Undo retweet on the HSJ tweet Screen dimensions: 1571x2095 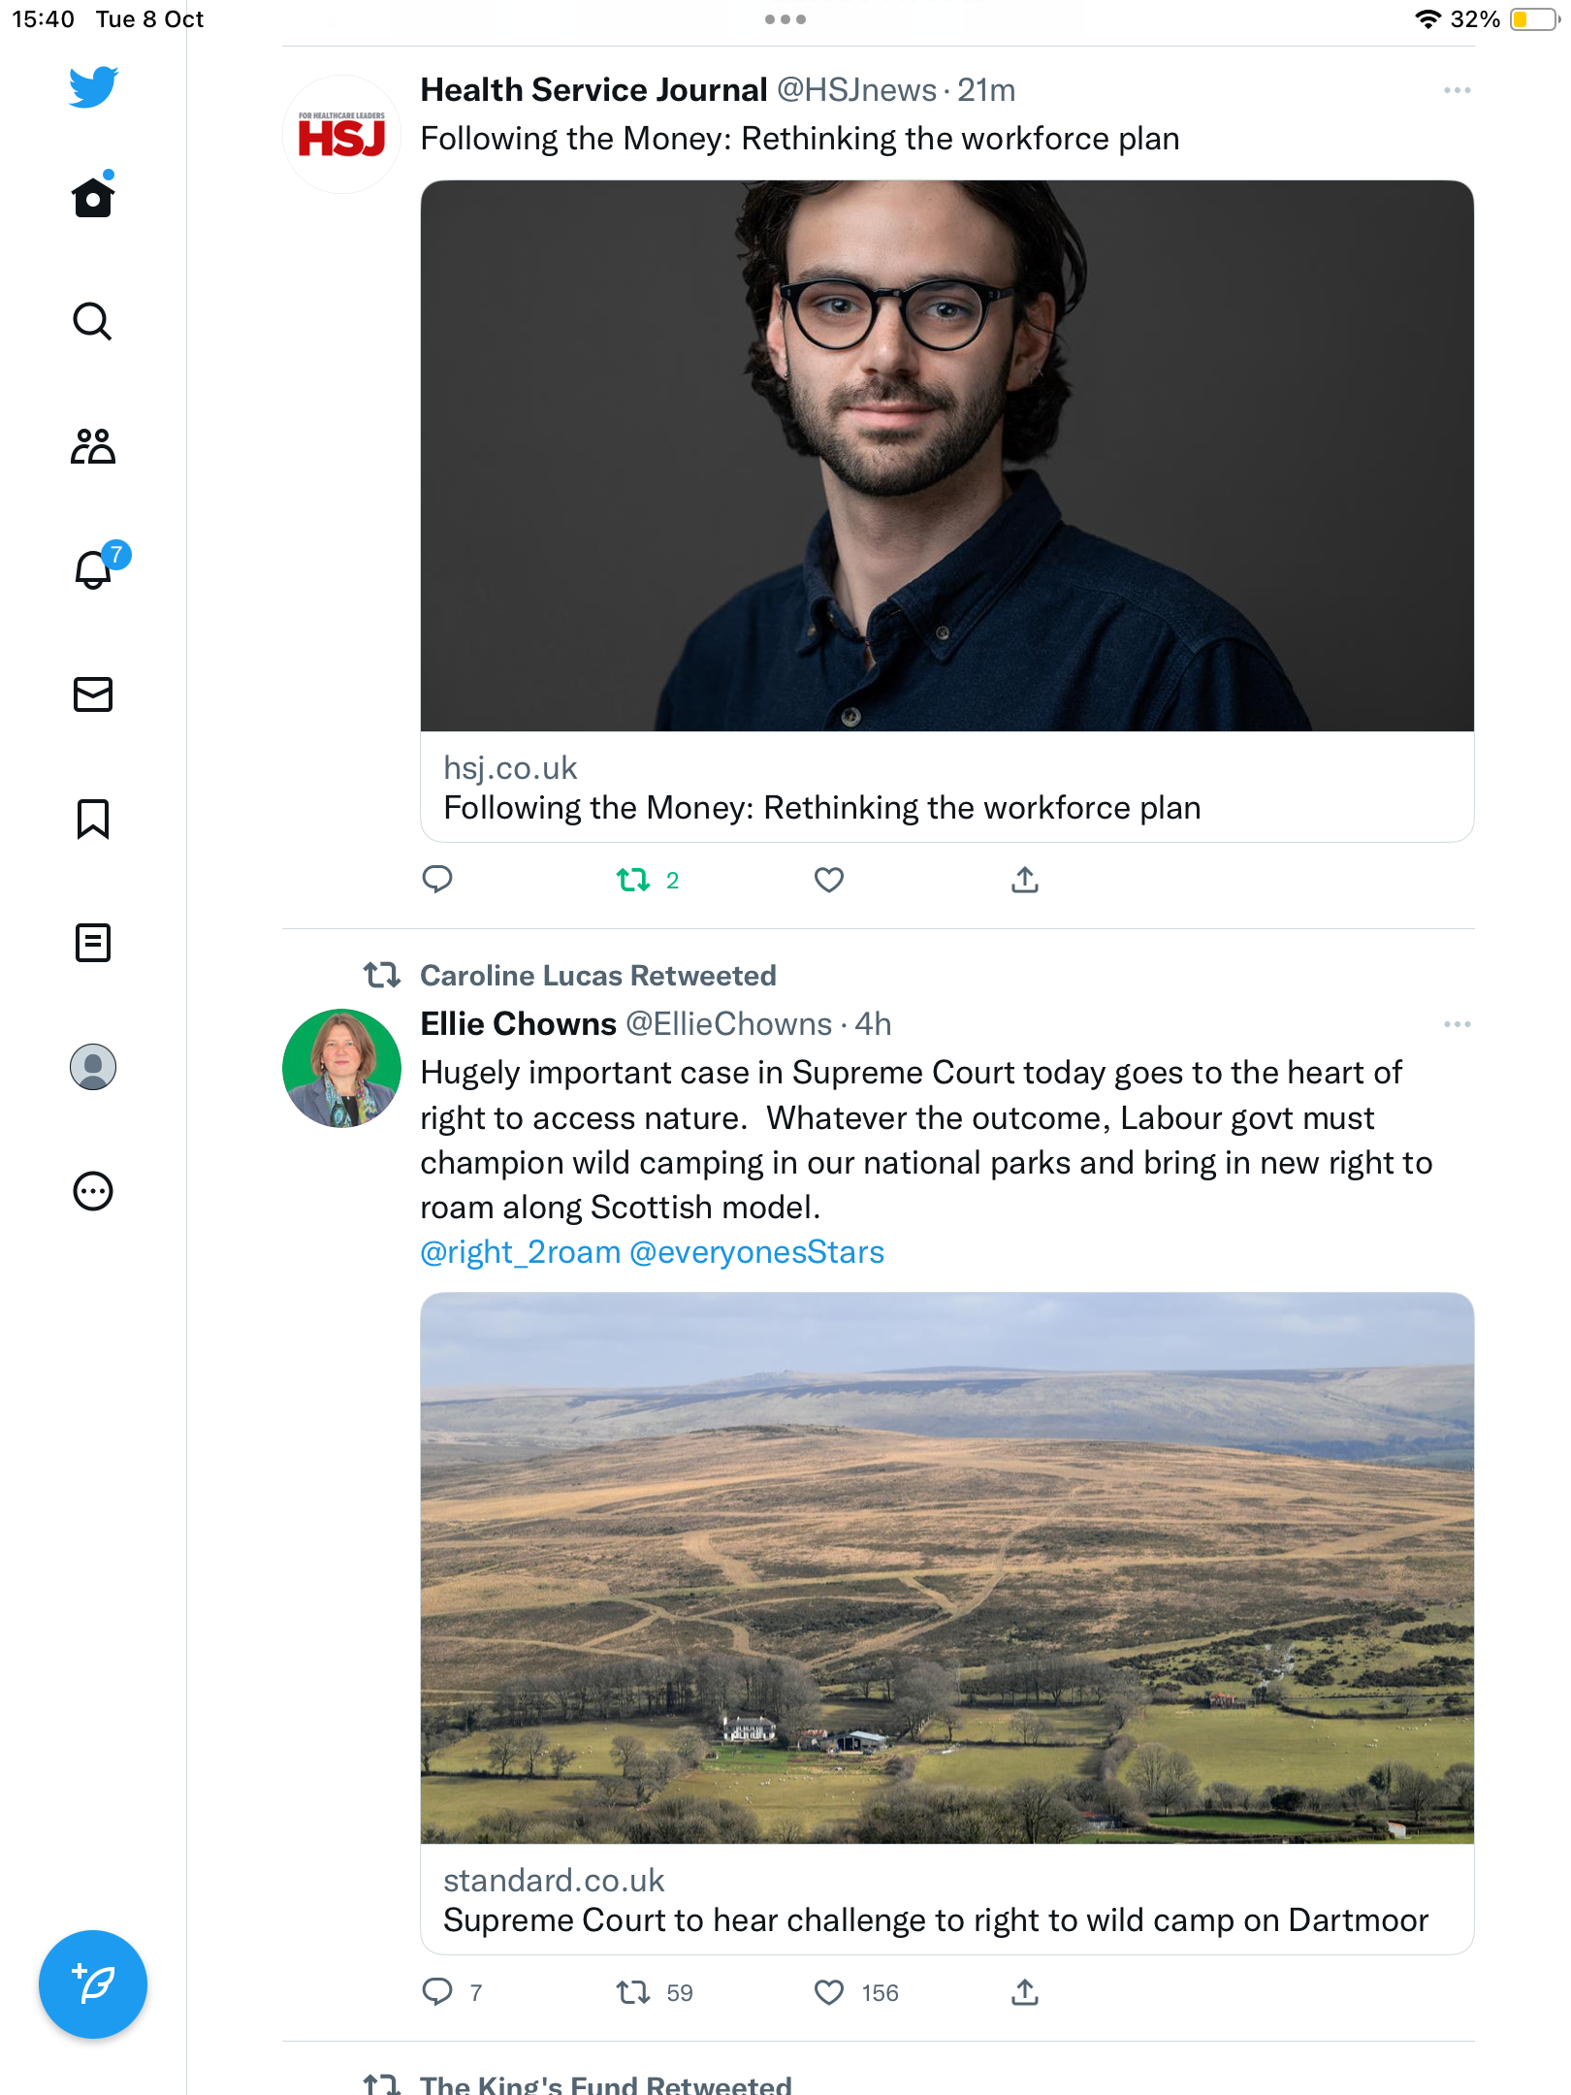648,880
